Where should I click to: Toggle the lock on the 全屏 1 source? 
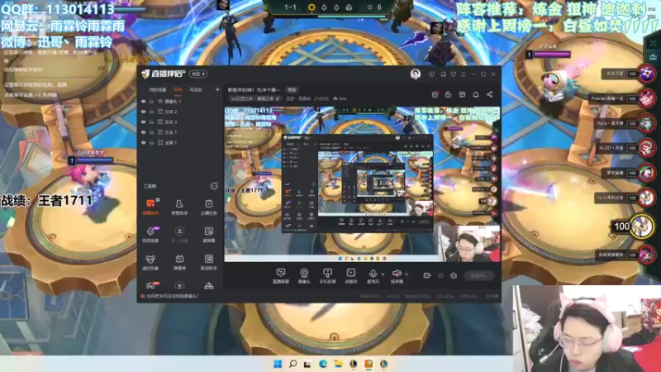(151, 142)
